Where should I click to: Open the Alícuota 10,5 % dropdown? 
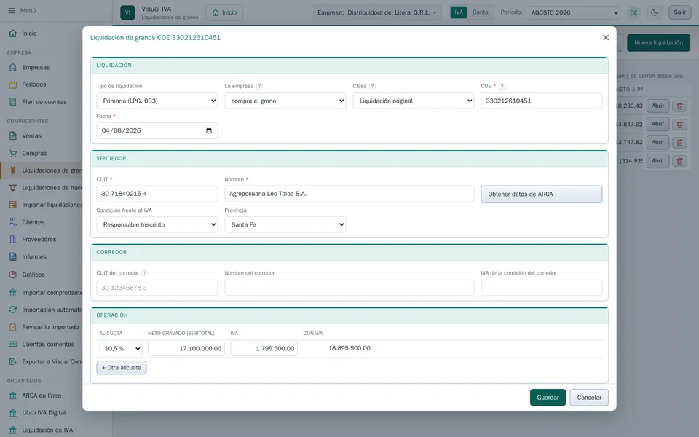121,349
